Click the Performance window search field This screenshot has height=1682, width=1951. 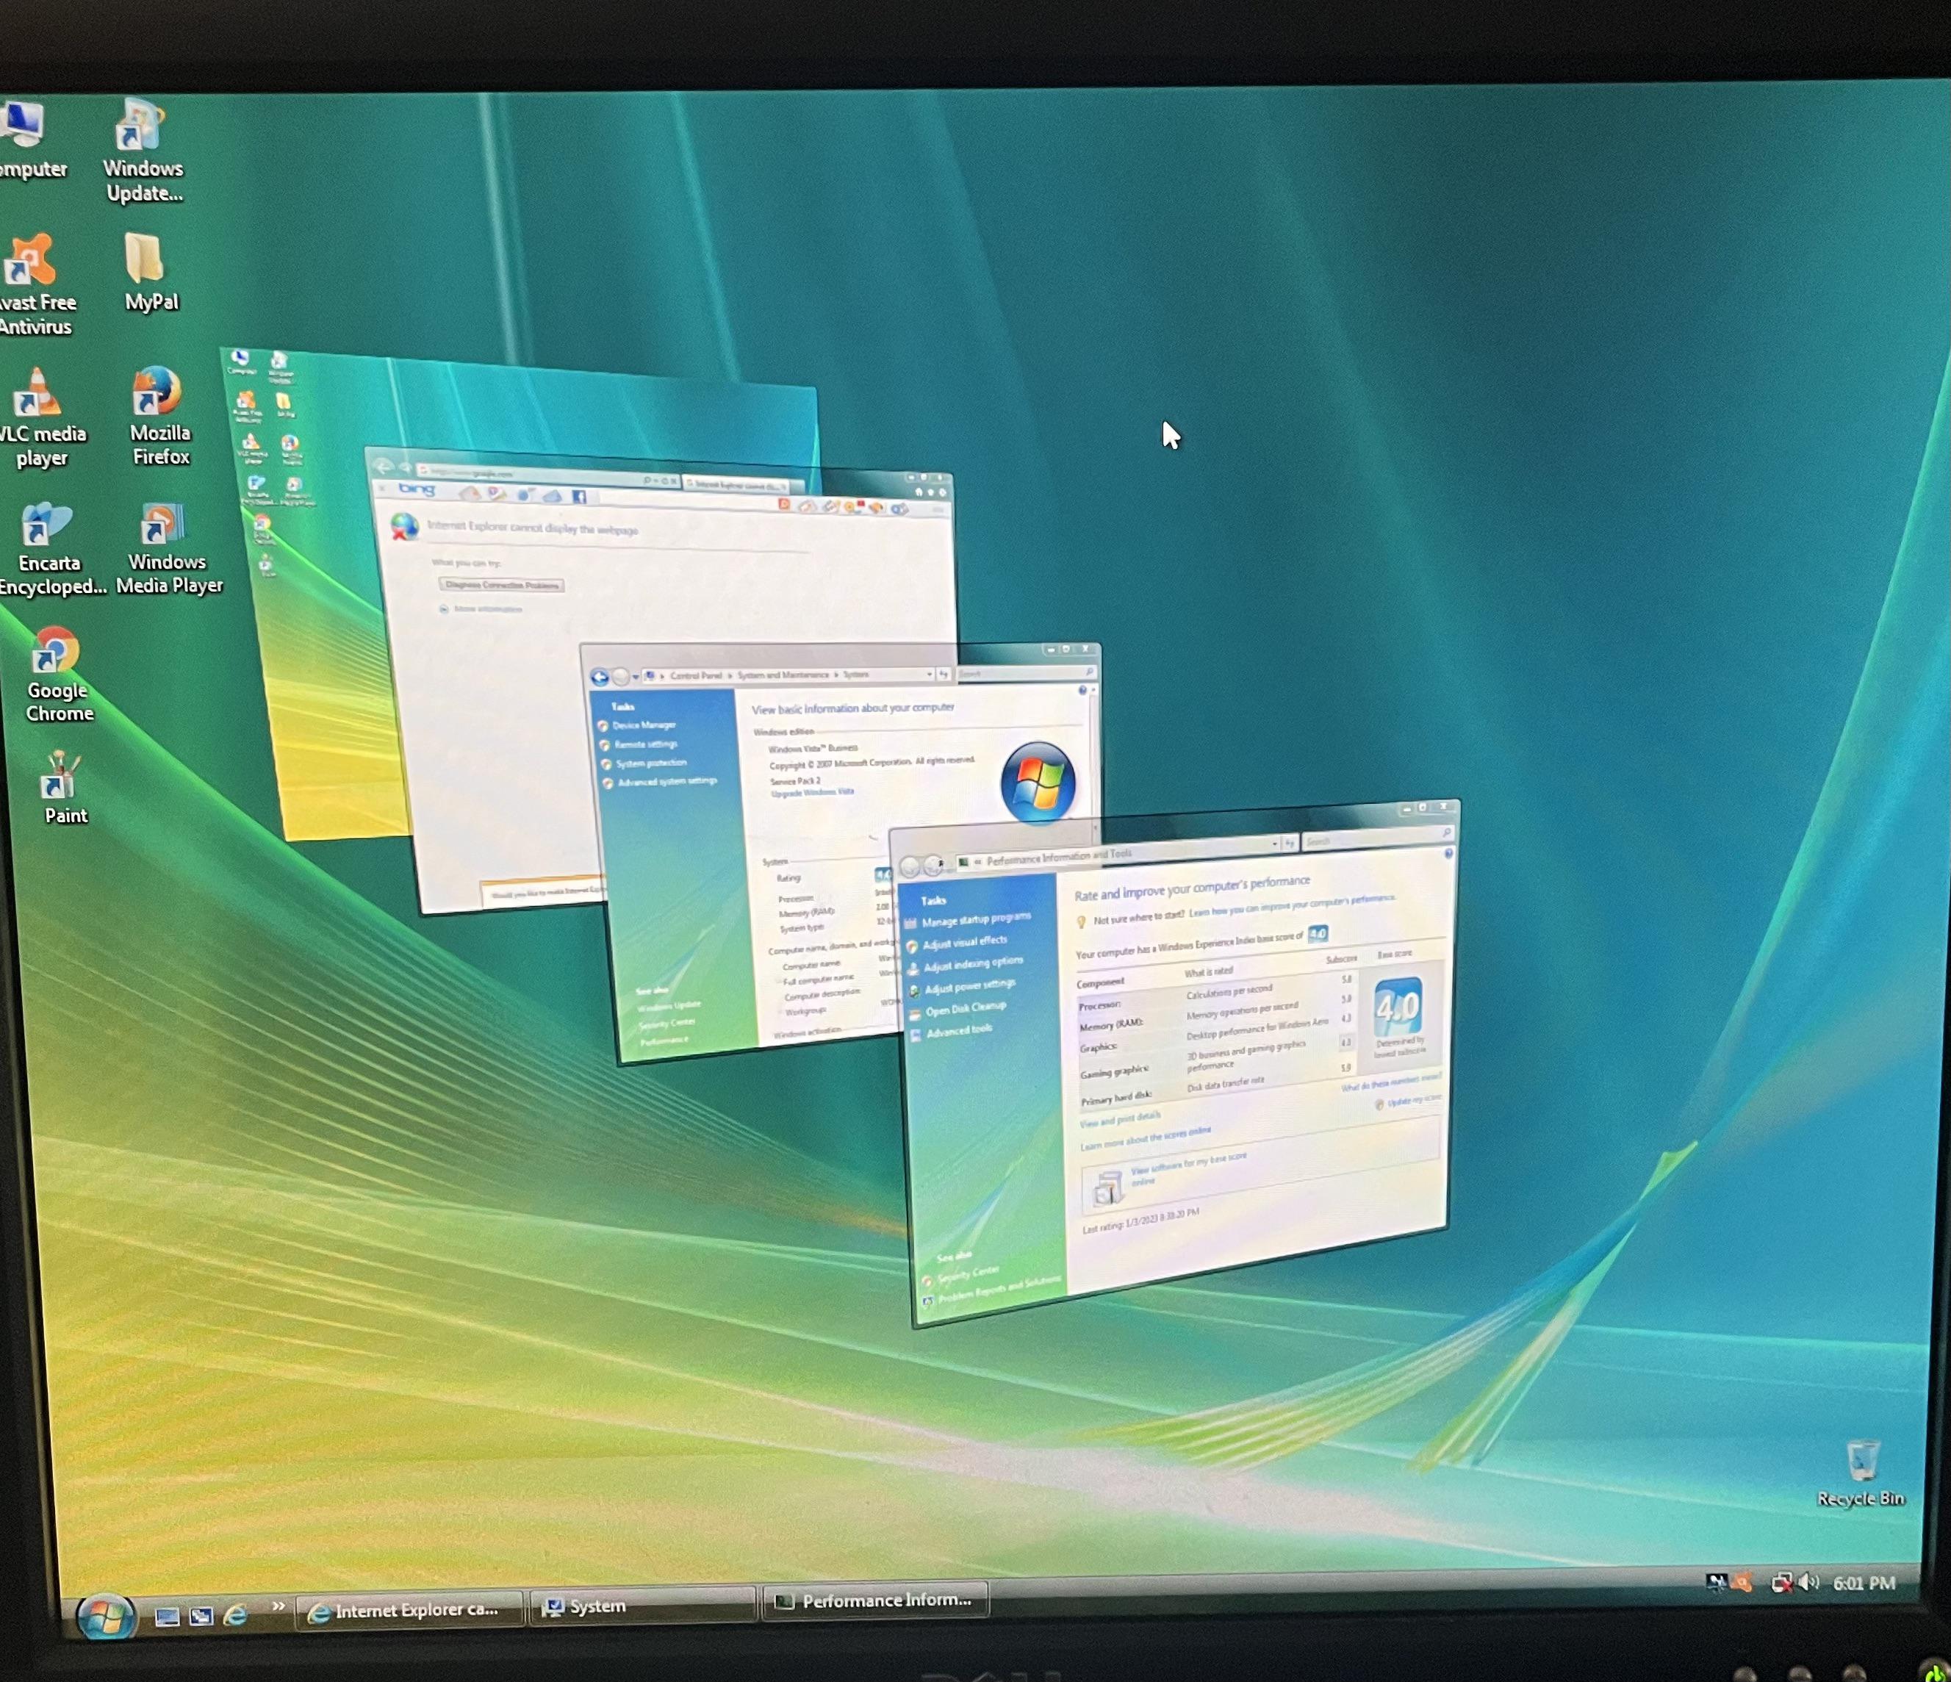pyautogui.click(x=1378, y=838)
